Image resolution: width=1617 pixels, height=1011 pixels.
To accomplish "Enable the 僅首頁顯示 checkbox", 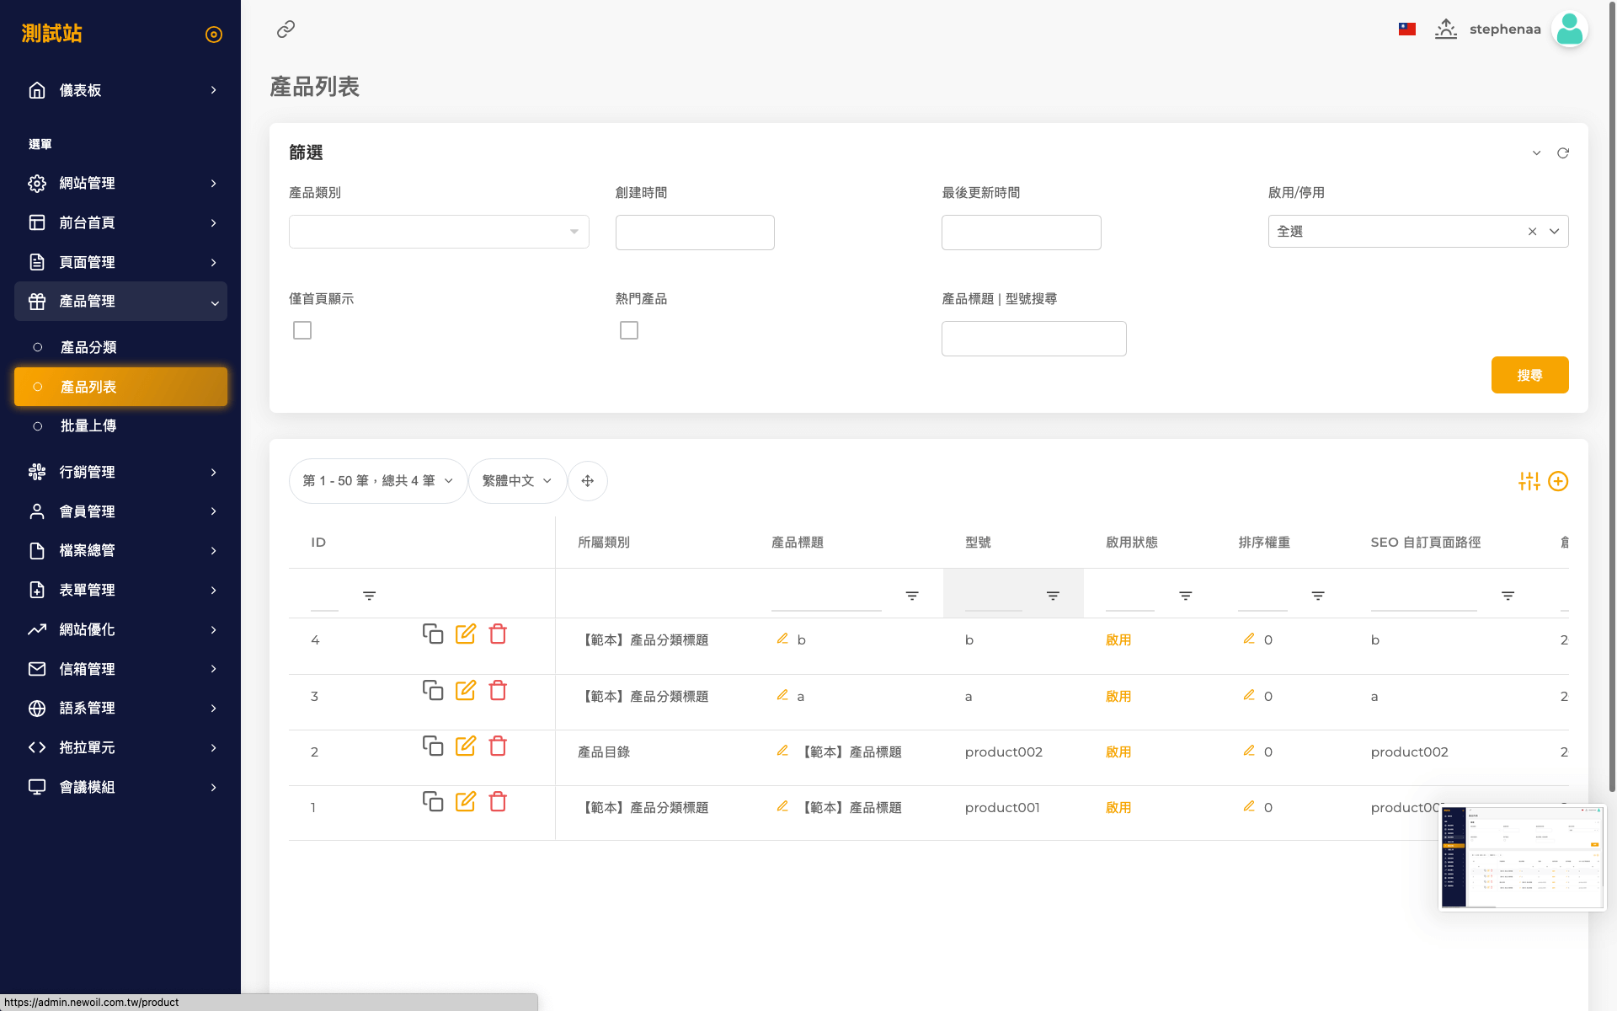I will 302,330.
